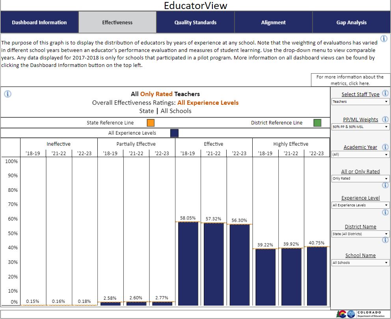Screen dimensions: 391x319
Task: Open the PP/ML Weights dropdown
Action: 360,126
